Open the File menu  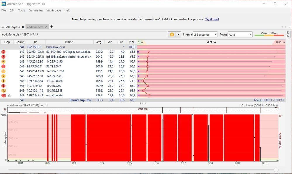click(x=4, y=10)
